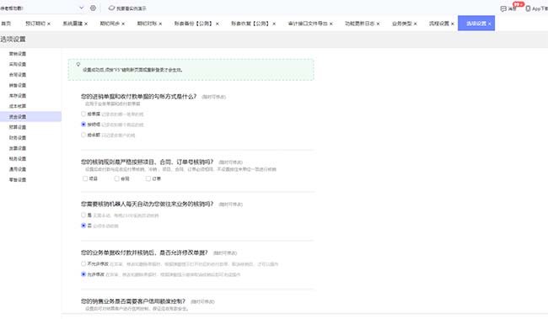The image size is (548, 319).
Task: Close the 期初对账 tab
Action: coord(160,24)
